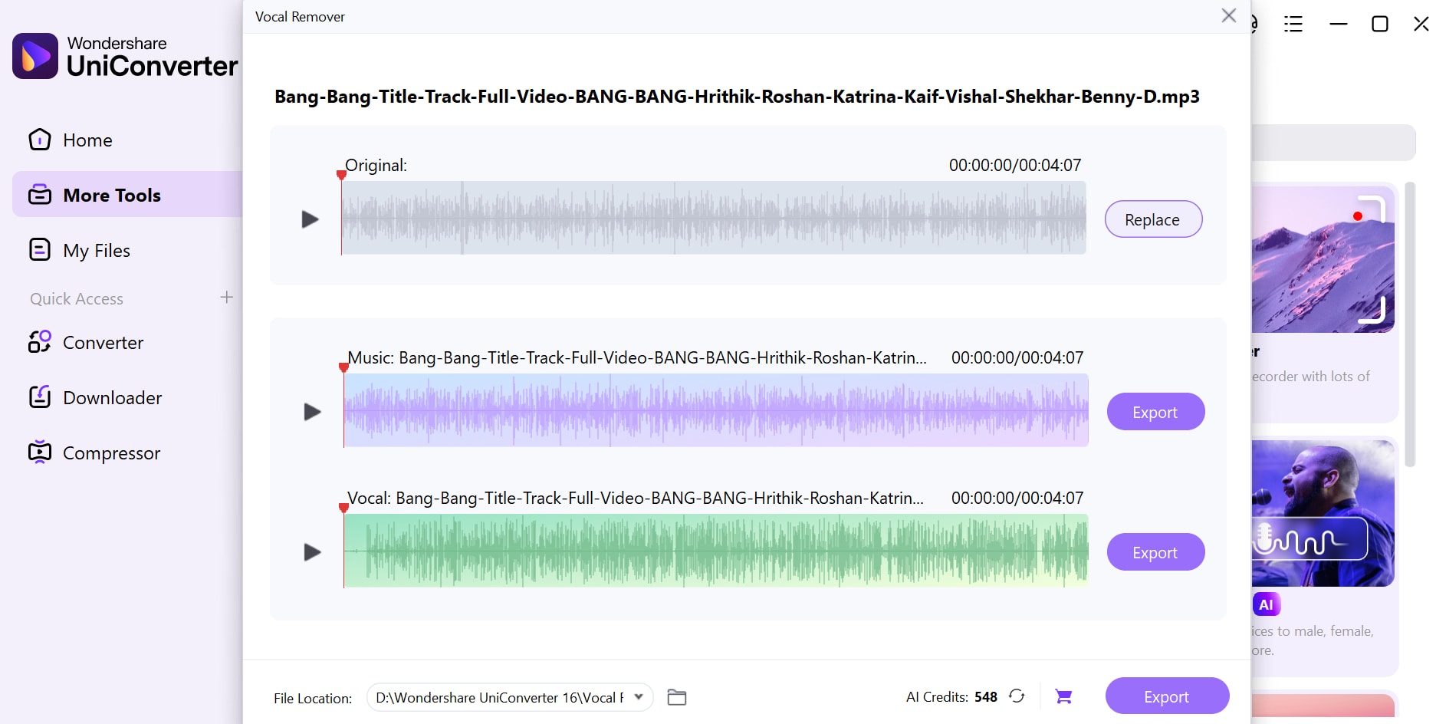
Task: Click the Replace button
Action: (x=1153, y=219)
